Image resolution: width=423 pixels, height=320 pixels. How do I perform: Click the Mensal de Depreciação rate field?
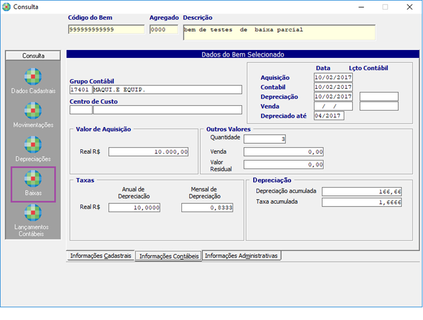tap(207, 208)
